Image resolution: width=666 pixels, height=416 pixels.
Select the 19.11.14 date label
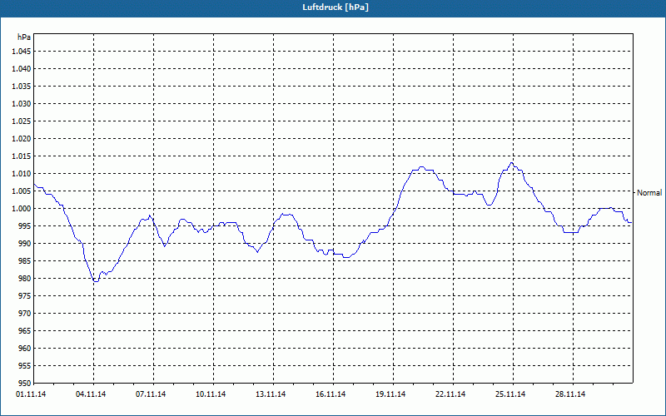tap(390, 394)
